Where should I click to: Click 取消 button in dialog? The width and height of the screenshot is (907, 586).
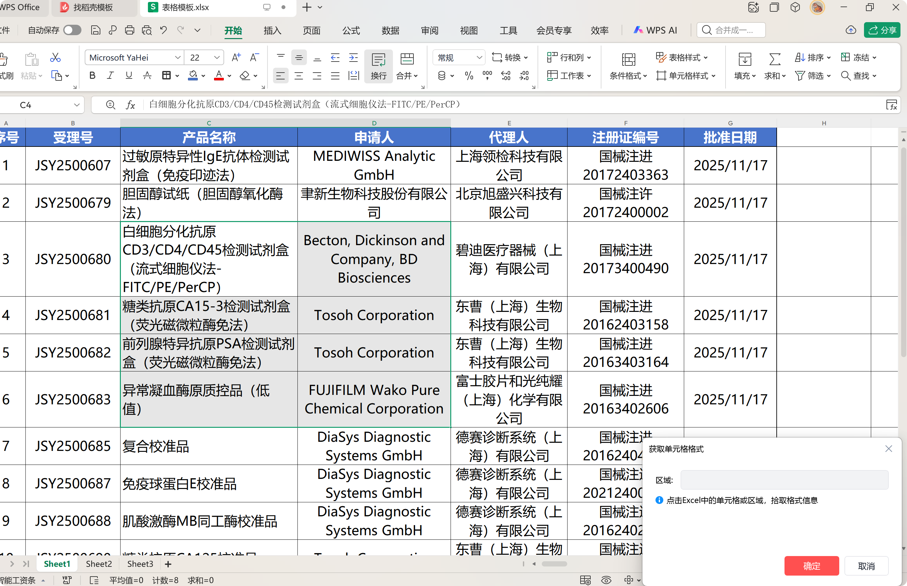tap(866, 566)
